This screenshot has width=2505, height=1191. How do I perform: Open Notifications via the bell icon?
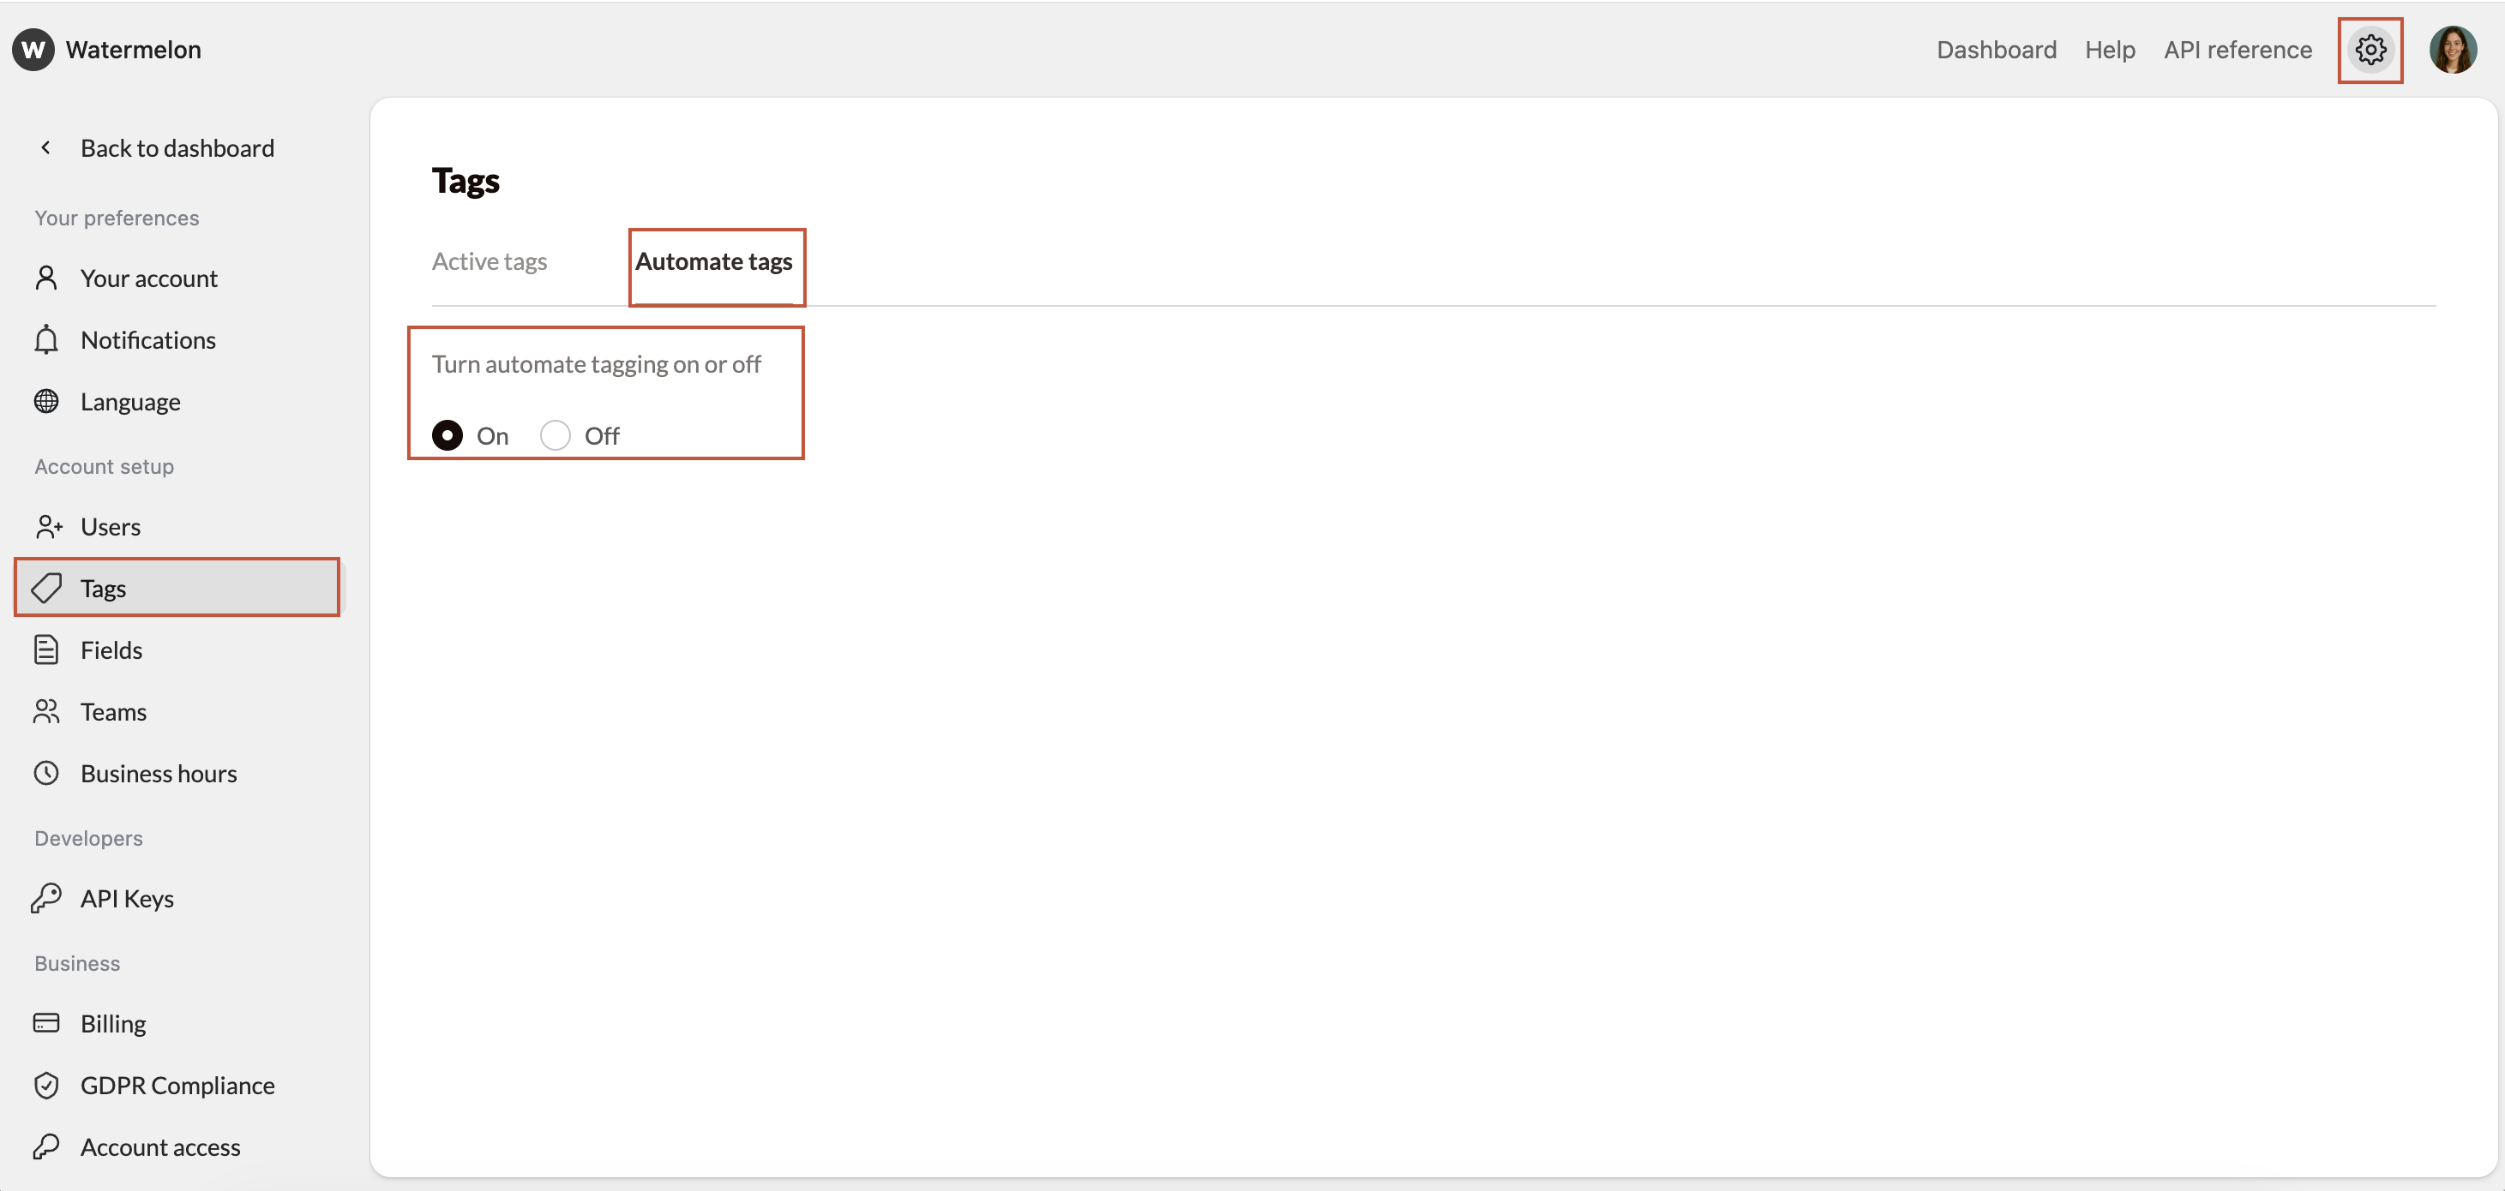[48, 339]
